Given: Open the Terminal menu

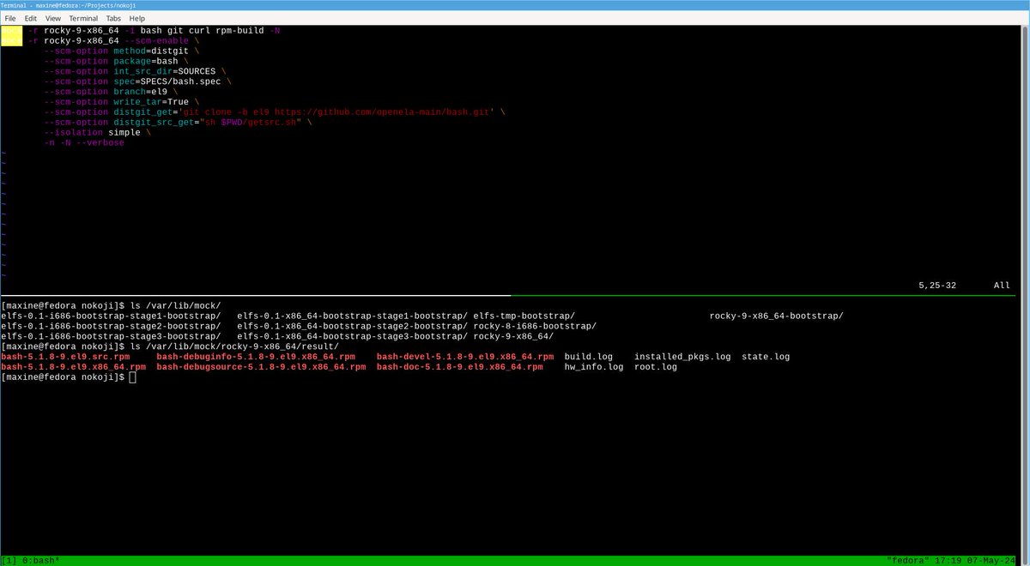Looking at the screenshot, I should (x=82, y=18).
